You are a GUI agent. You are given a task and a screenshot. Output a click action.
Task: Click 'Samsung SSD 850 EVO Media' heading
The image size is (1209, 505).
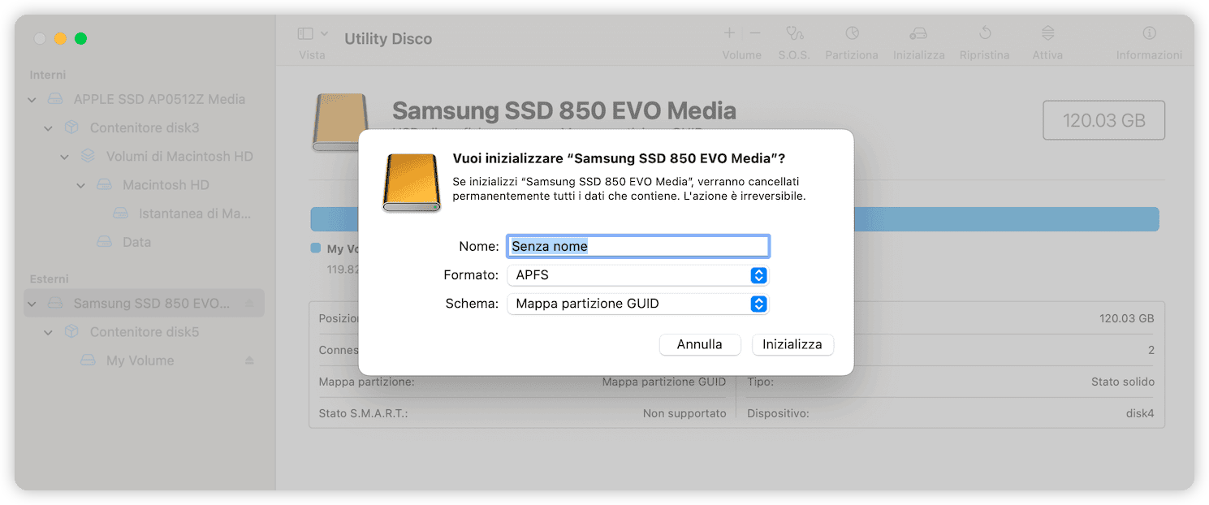564,111
